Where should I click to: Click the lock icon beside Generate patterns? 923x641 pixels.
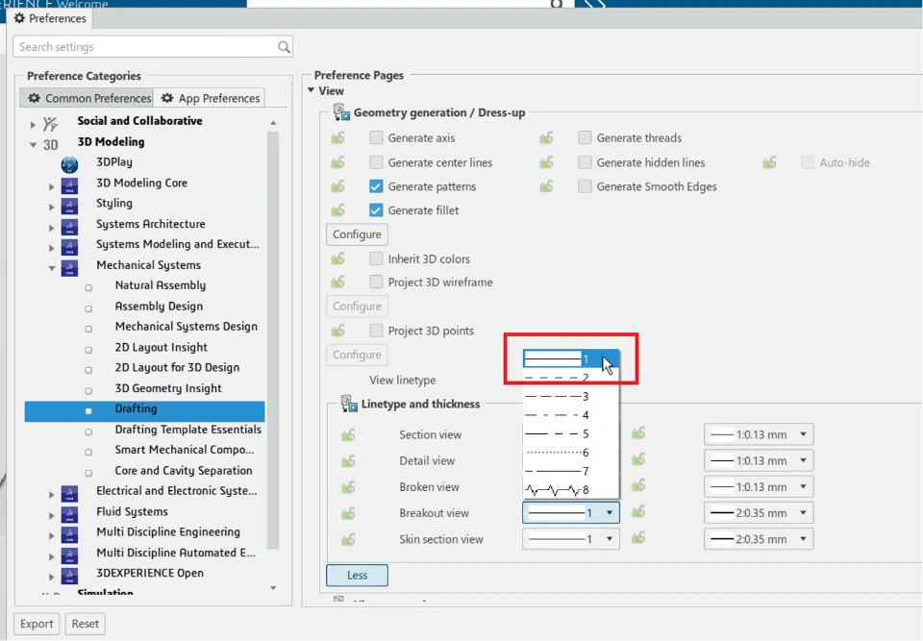pyautogui.click(x=337, y=186)
